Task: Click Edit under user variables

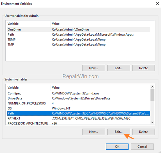Action: (118, 68)
